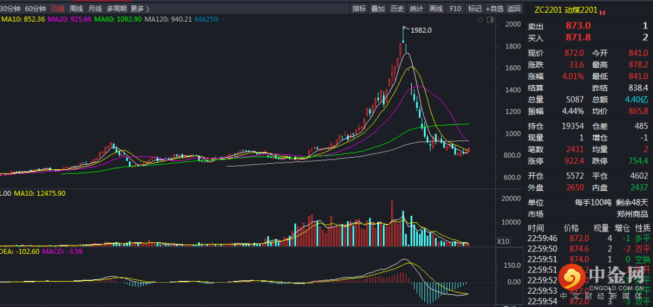Add contract with +自选 button
Image resolution: width=653 pixels, height=307 pixels.
pos(494,8)
